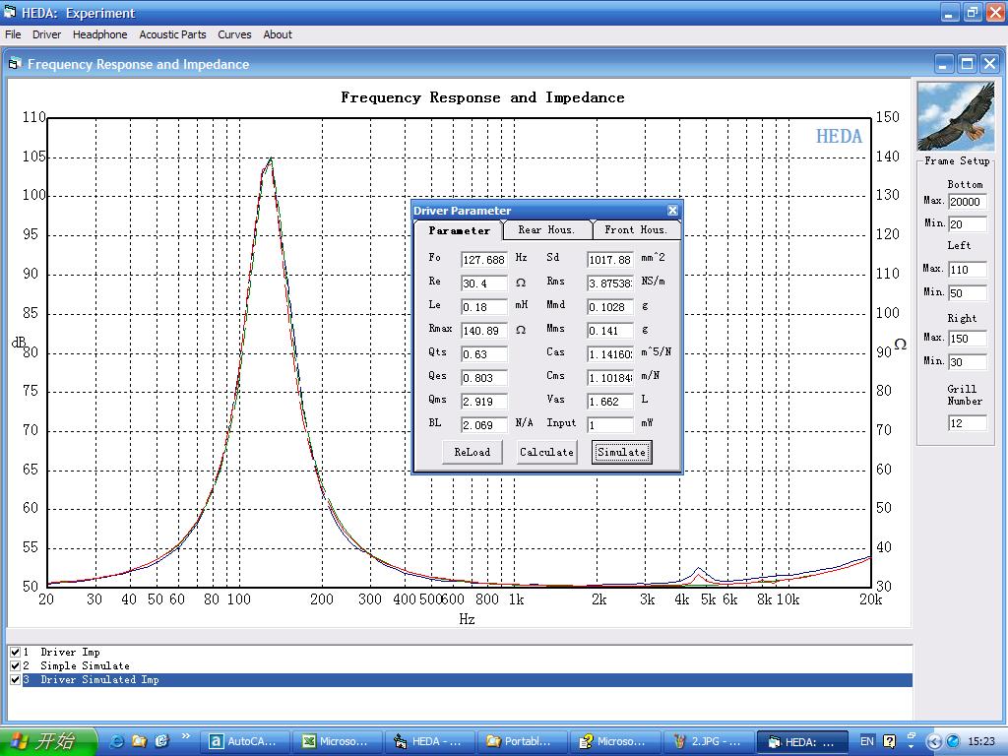Click Frequency Response window title icon
Image resolution: width=1008 pixels, height=756 pixels.
[x=15, y=64]
